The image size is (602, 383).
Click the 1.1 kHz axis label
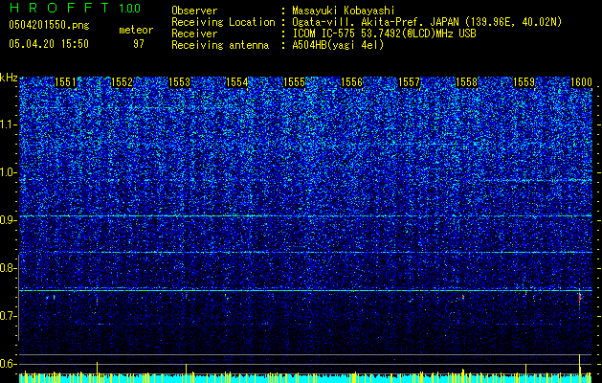9,124
